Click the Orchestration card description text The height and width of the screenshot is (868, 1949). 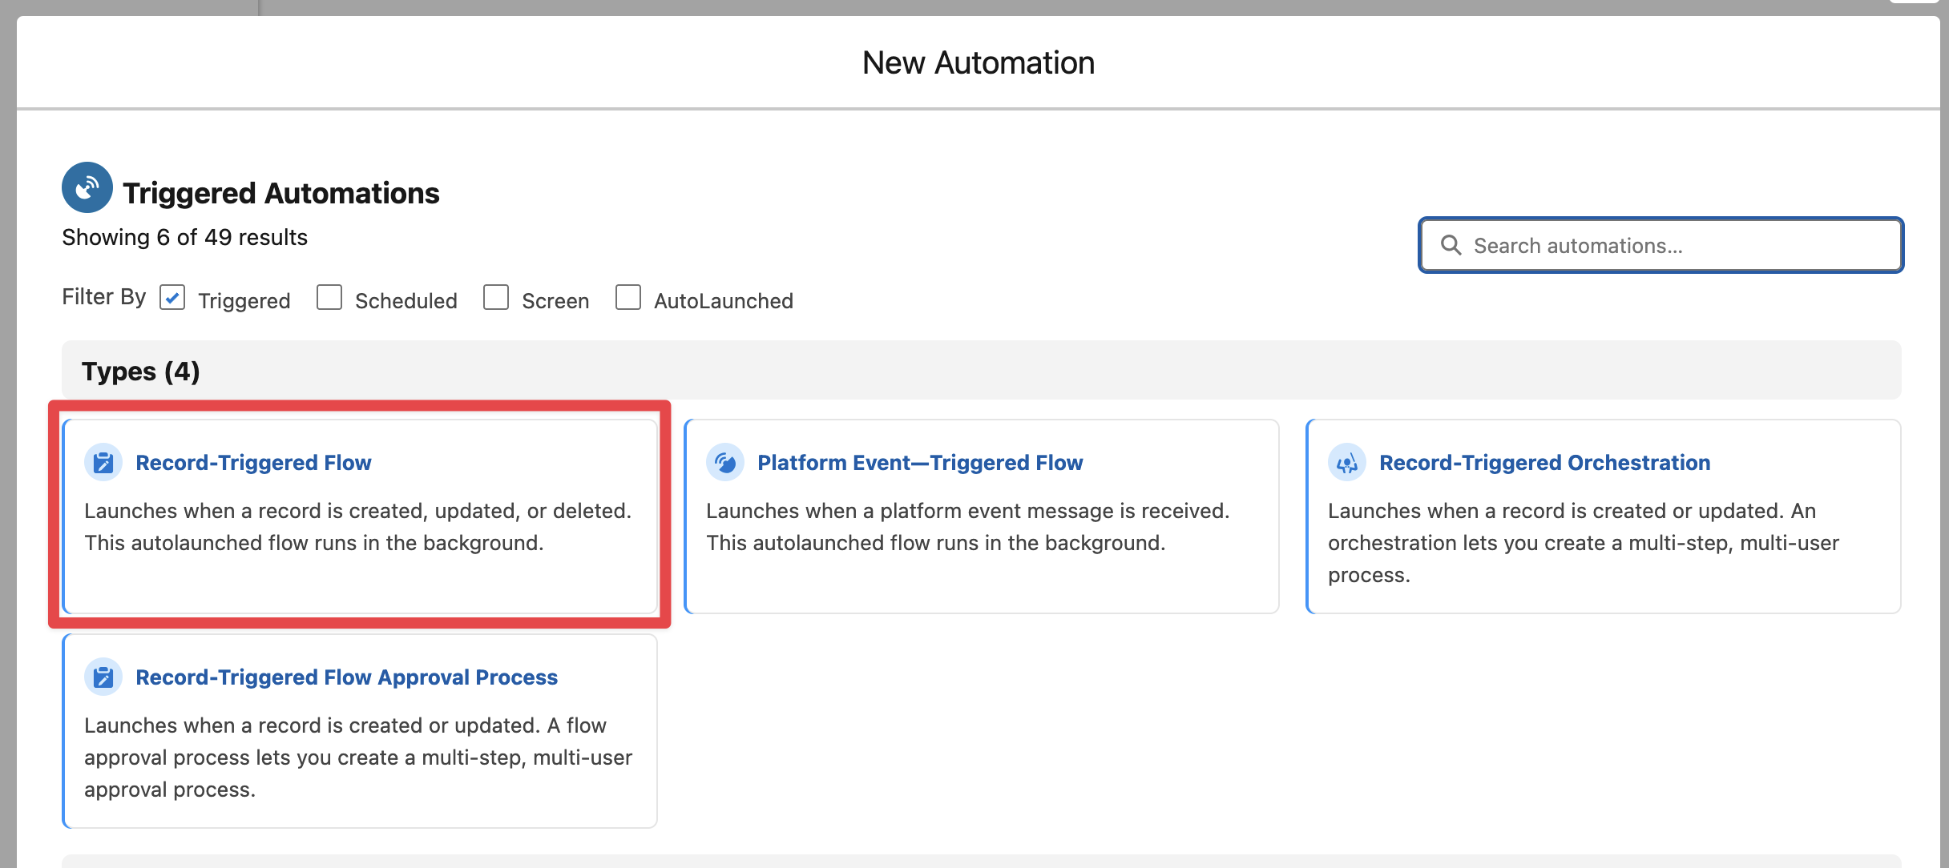point(1583,543)
